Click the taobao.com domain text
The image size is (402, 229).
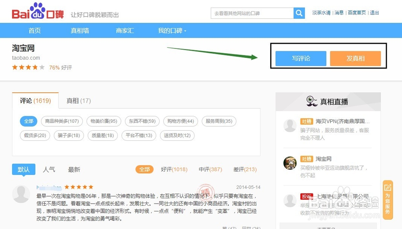pos(26,58)
